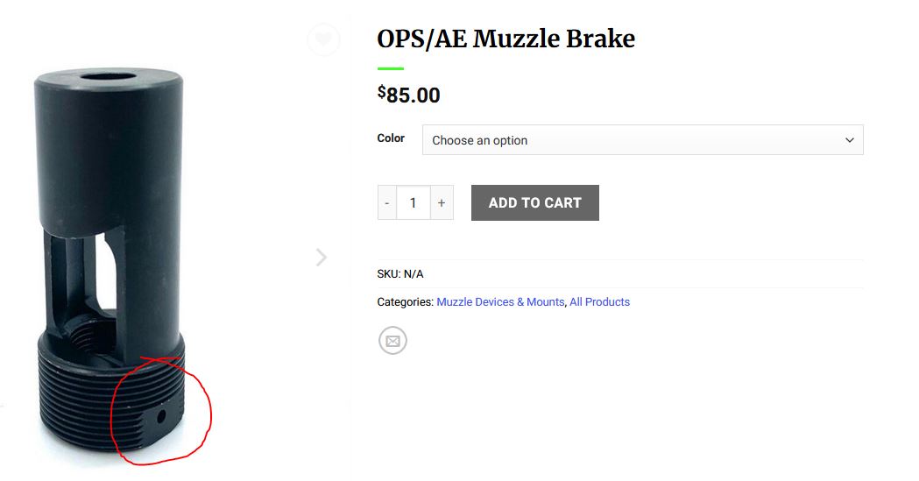Click the $85.00 price text

click(409, 95)
